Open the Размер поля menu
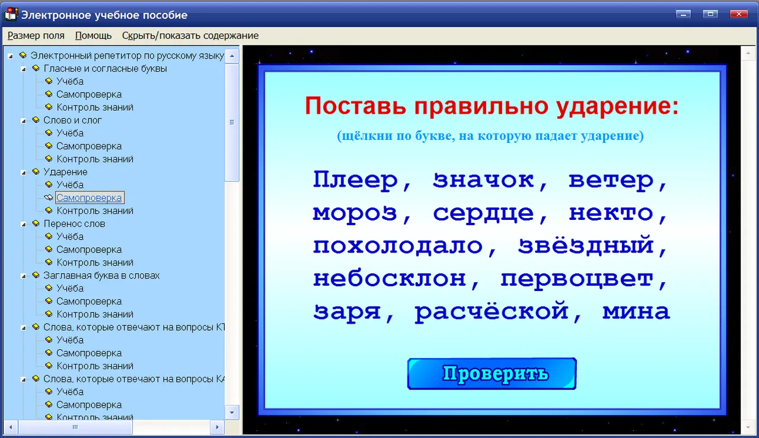759x438 pixels. click(36, 36)
